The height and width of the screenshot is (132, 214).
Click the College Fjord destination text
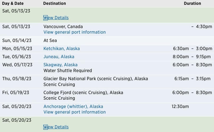[x=83, y=93]
